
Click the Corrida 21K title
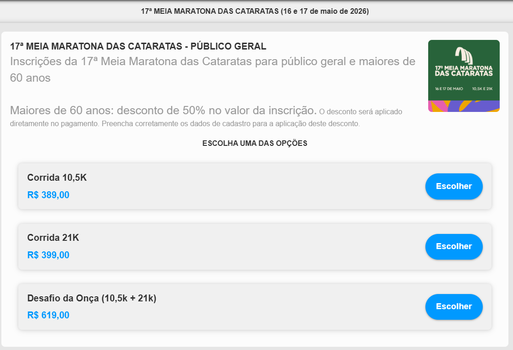[53, 238]
